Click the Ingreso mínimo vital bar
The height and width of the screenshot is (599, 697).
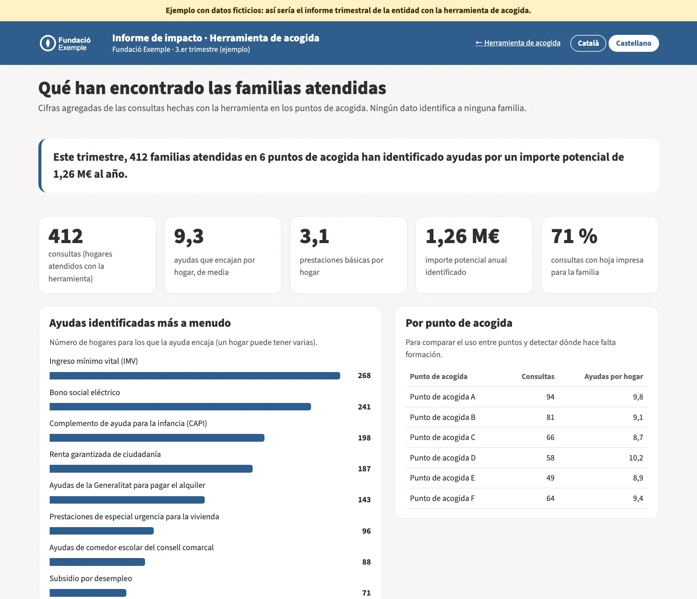195,376
